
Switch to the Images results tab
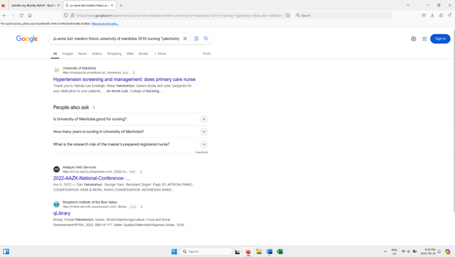click(67, 54)
